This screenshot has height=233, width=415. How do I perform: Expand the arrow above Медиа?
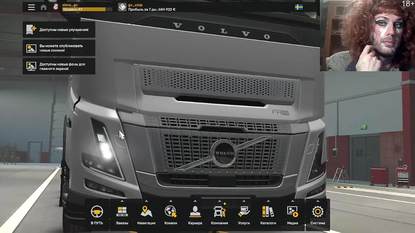pyautogui.click(x=292, y=201)
